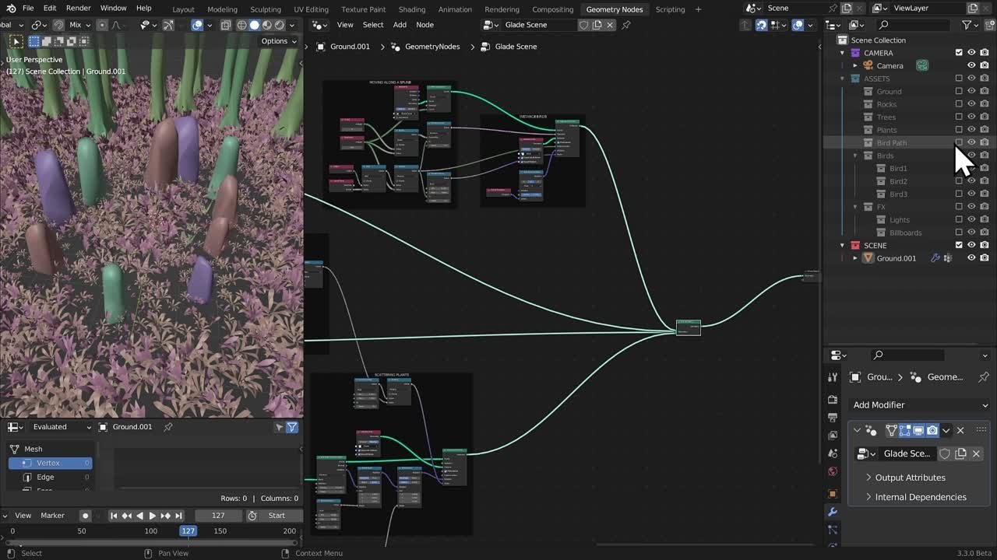This screenshot has height=560, width=997.
Task: Create new collection in outliner
Action: [988, 25]
